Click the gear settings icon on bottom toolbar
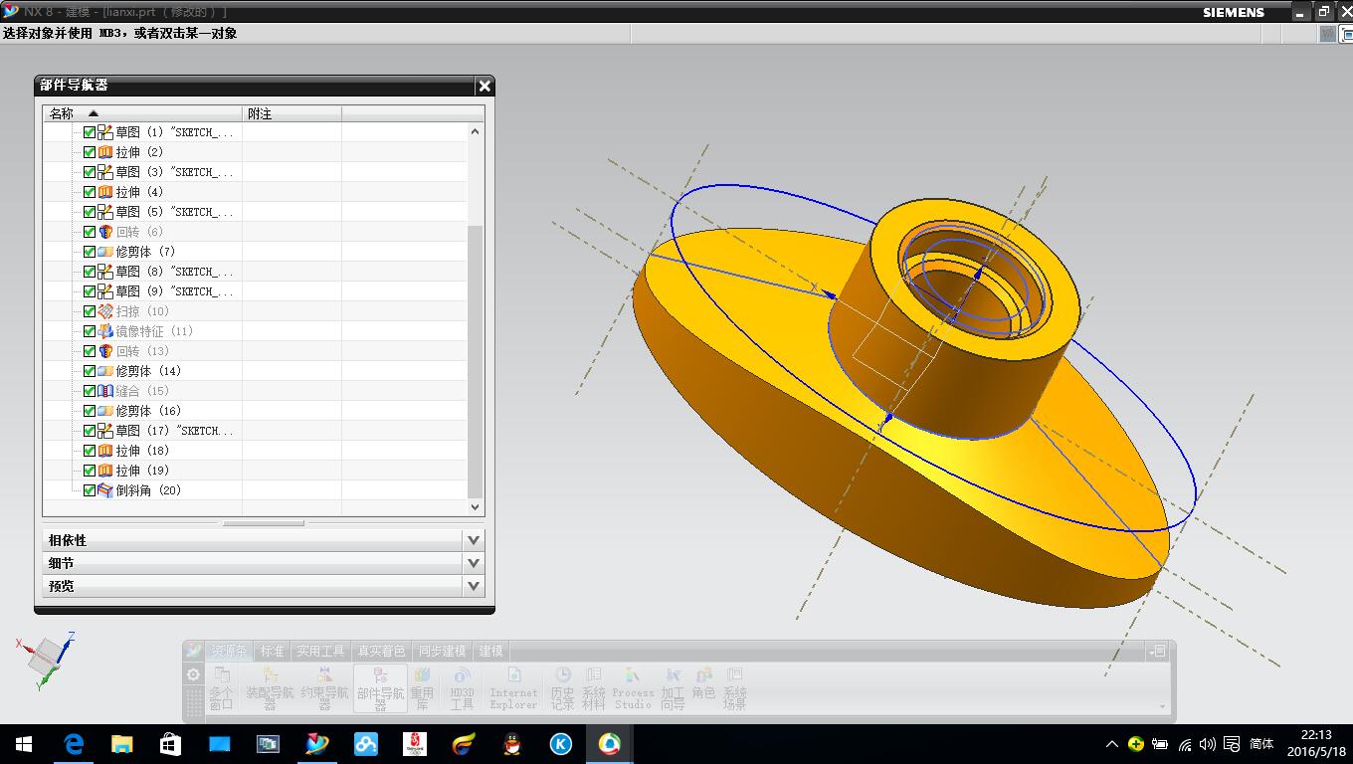 click(193, 674)
